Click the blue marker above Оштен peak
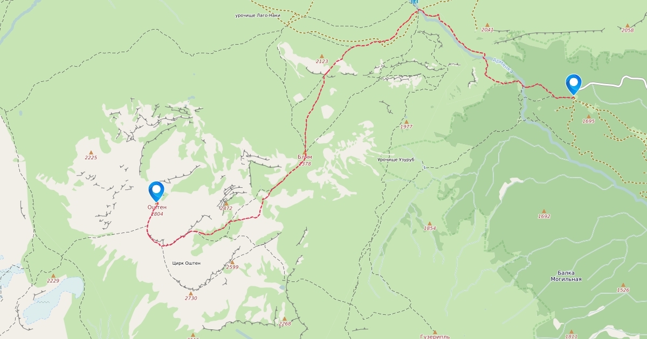 156,191
